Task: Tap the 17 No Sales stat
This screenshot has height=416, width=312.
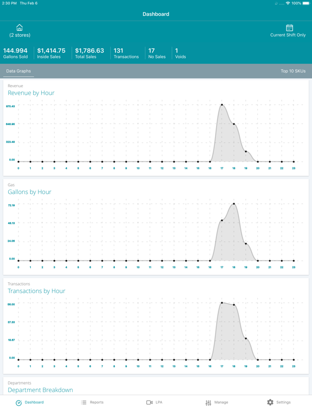Action: (x=157, y=53)
